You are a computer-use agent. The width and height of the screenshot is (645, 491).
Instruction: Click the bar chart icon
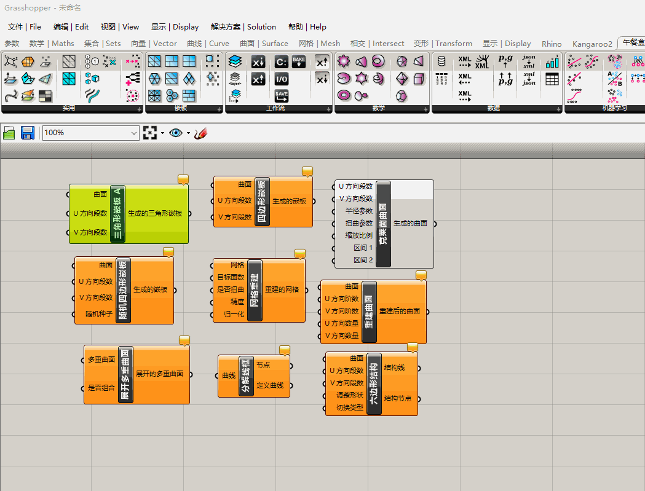point(552,61)
